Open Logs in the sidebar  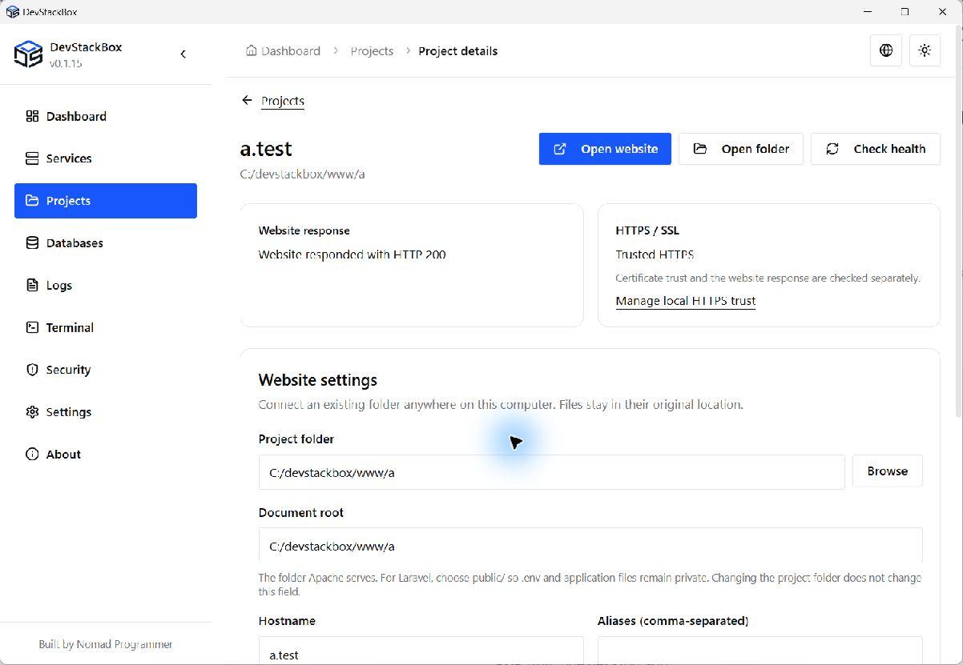106,286
